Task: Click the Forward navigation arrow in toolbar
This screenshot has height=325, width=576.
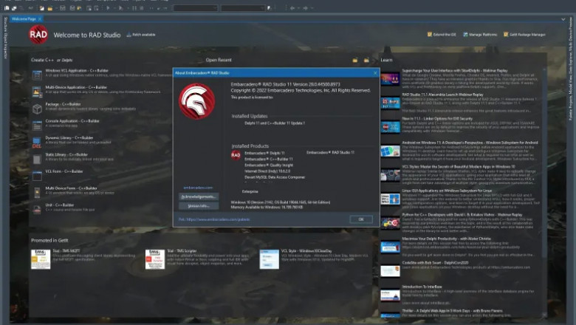Action: tap(305, 7)
